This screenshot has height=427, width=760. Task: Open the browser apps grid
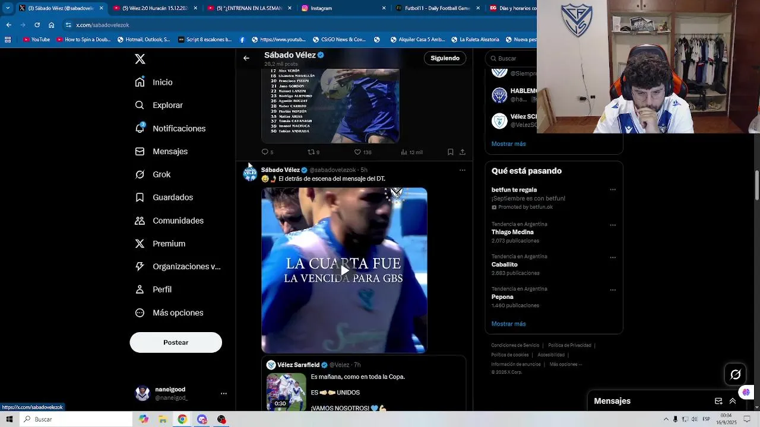[8, 40]
